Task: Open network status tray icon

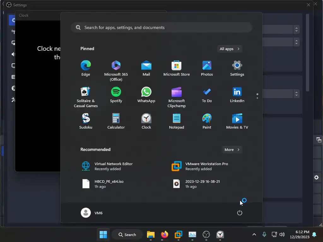Action: click(274, 234)
